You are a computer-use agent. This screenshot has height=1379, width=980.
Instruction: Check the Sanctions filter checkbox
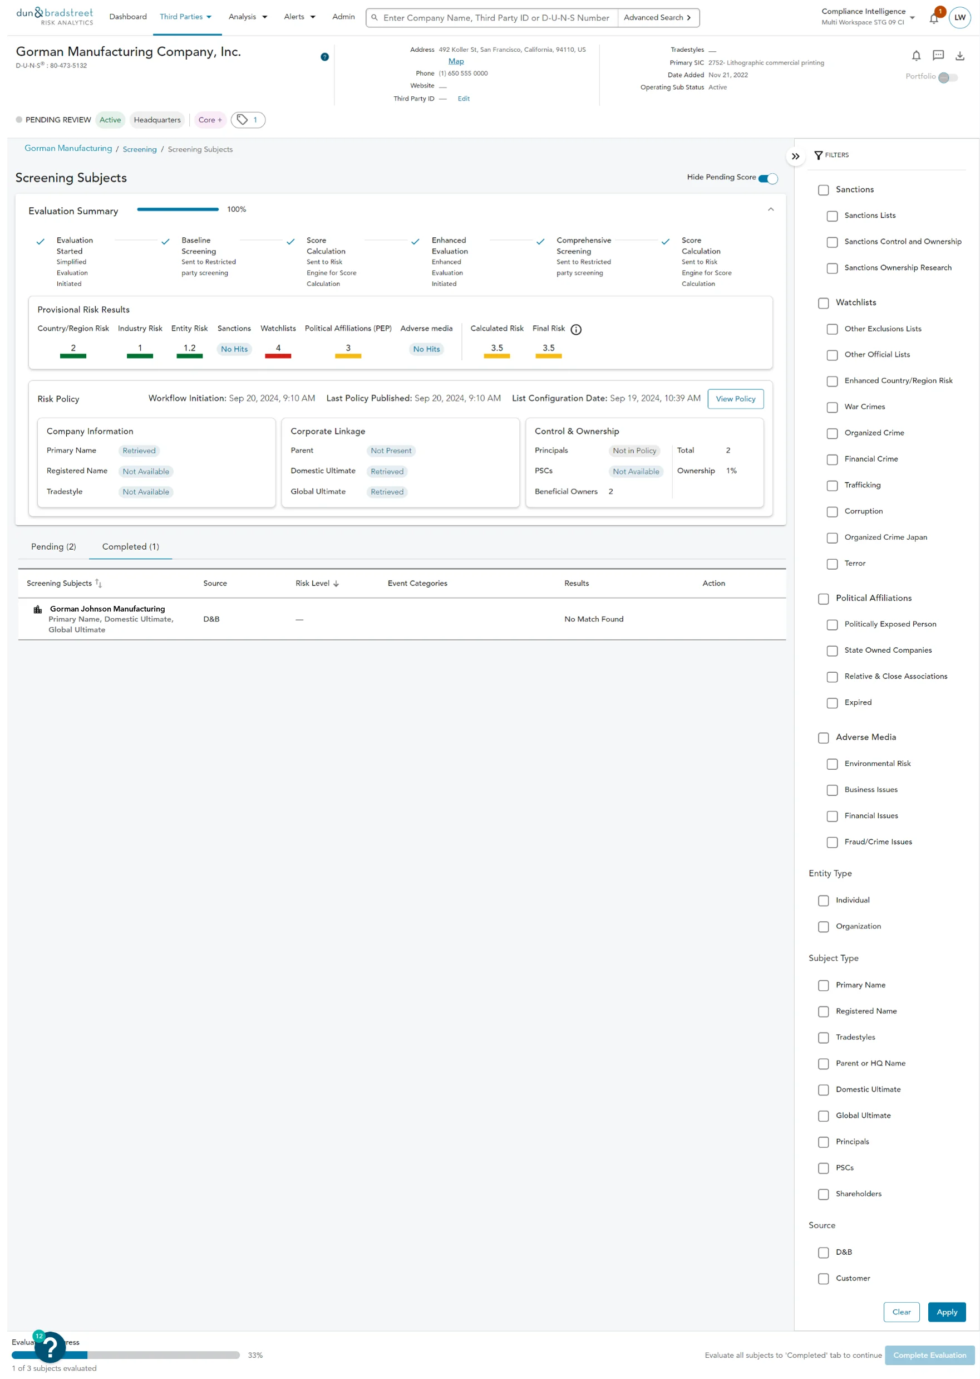click(823, 190)
